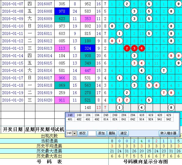Select number 824 in the popup list
This screenshot has width=182, height=165.
tap(115, 119)
